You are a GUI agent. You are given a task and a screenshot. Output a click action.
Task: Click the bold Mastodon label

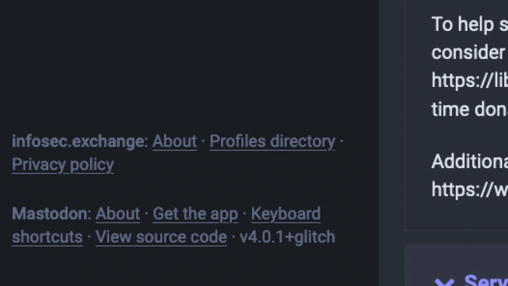[50, 214]
